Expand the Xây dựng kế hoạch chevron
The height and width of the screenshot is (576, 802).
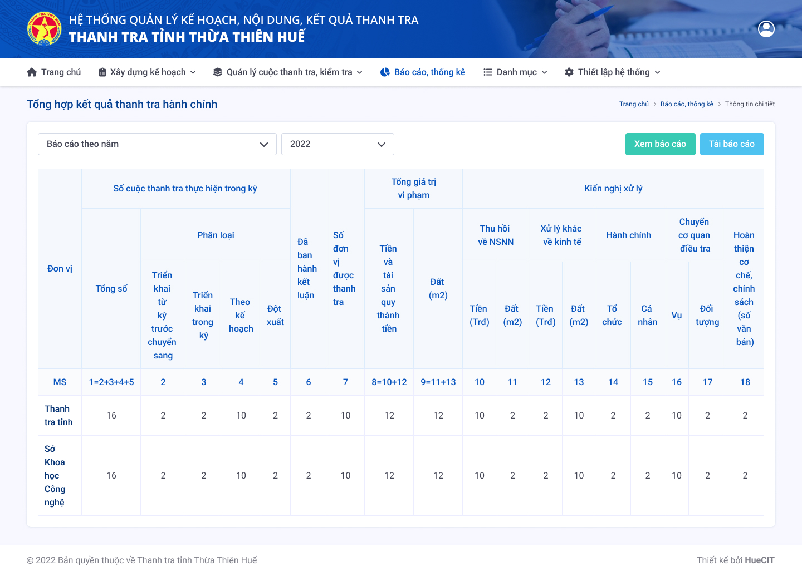[x=193, y=72]
